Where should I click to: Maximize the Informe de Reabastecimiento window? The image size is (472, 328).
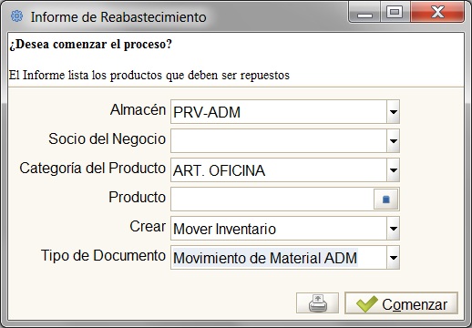click(x=395, y=13)
